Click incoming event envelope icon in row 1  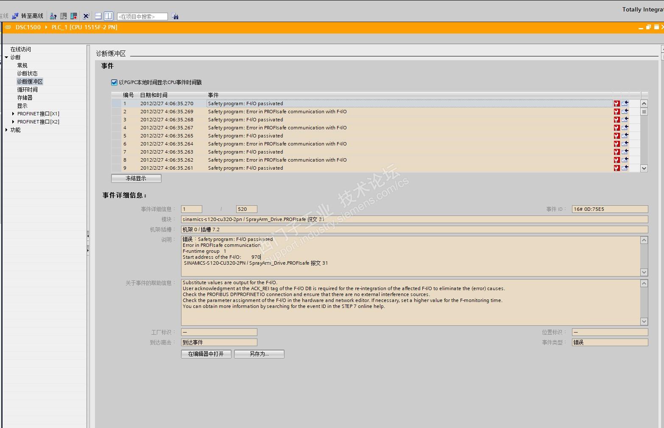[625, 104]
